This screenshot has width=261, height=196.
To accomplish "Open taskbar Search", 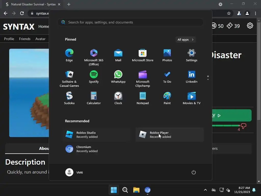I will tap(125, 190).
